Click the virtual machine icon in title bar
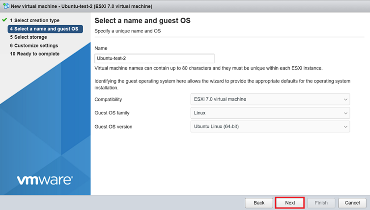The height and width of the screenshot is (210, 370). tap(5, 6)
